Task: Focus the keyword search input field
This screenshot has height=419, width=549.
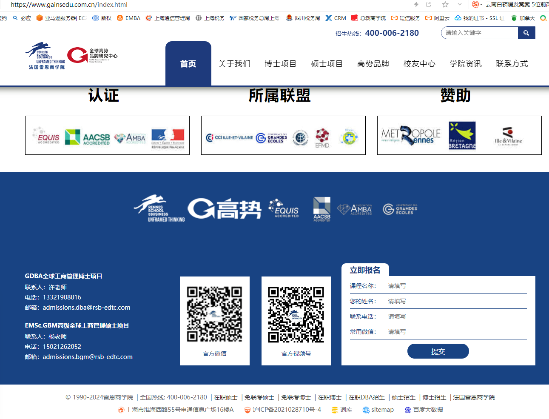Action: [479, 33]
